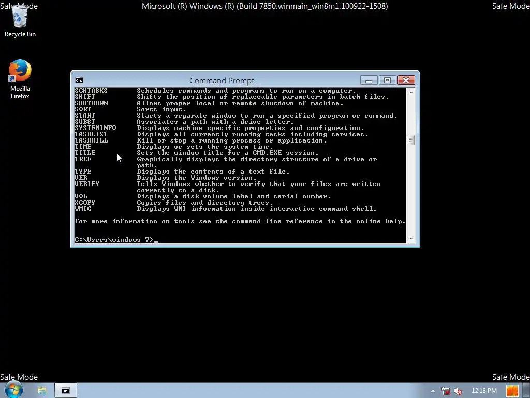Click the TREE command name
This screenshot has height=398, width=530.
[83, 159]
